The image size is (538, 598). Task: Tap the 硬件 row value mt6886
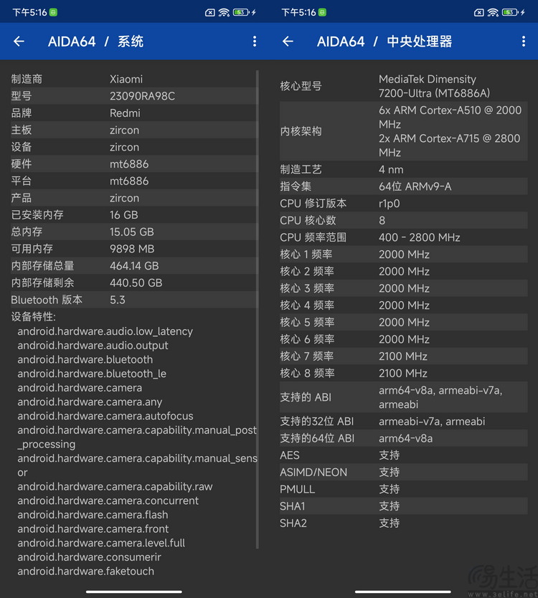[x=129, y=164]
